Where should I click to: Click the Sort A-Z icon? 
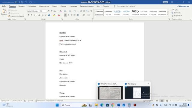(87, 11)
